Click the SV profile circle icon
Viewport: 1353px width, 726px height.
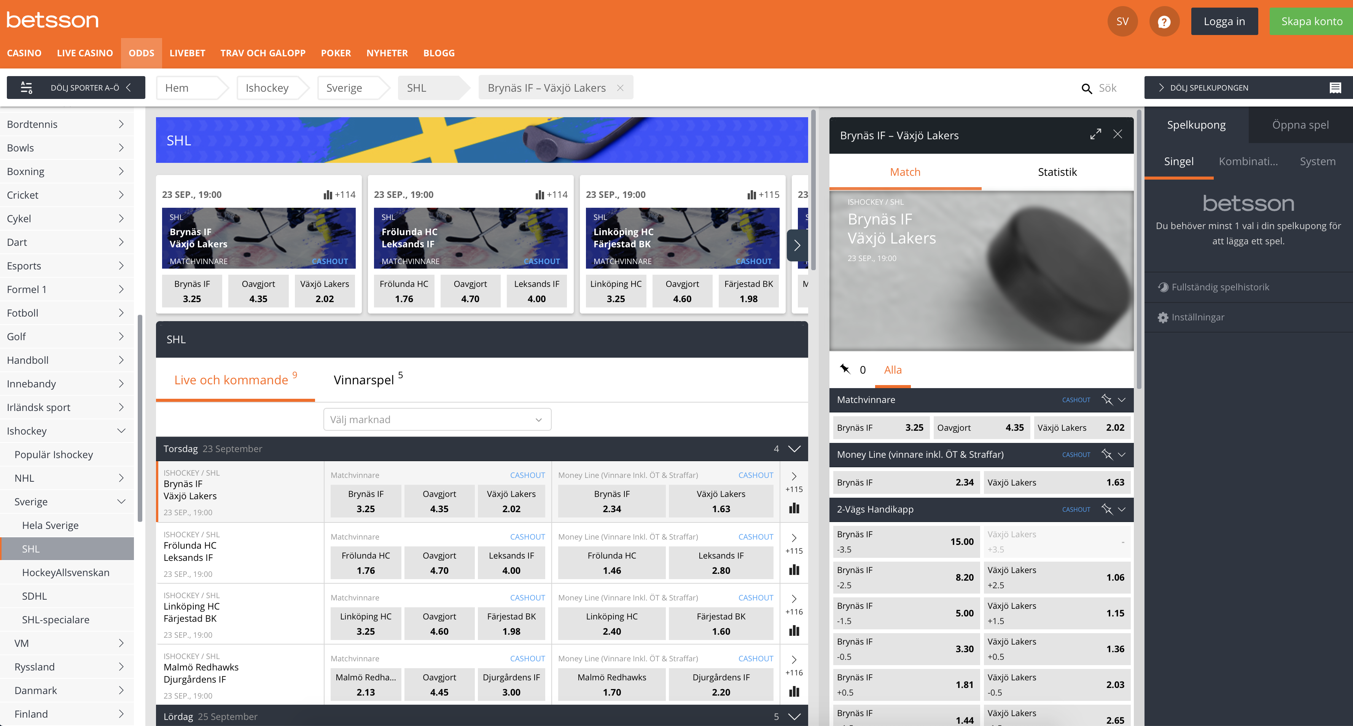[x=1122, y=21]
